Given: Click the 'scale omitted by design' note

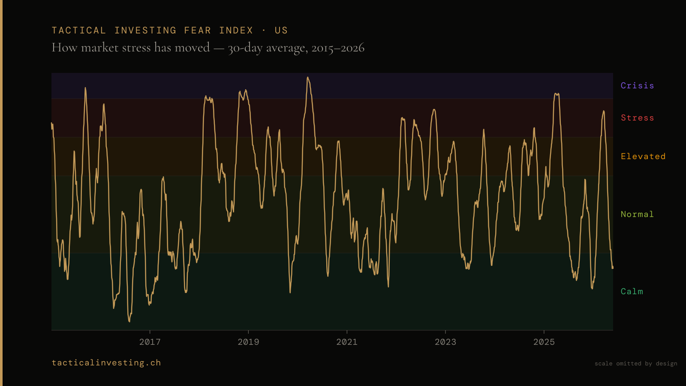Looking at the screenshot, I should coord(636,364).
